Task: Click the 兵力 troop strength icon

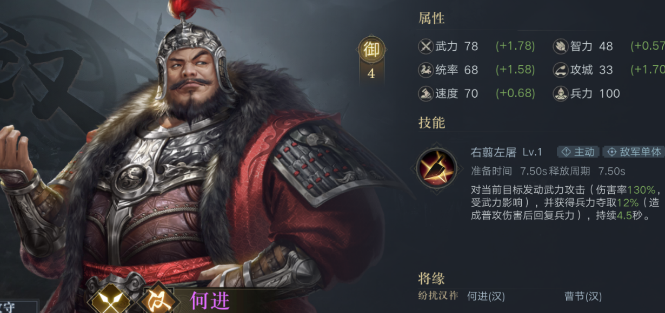Action: click(561, 93)
